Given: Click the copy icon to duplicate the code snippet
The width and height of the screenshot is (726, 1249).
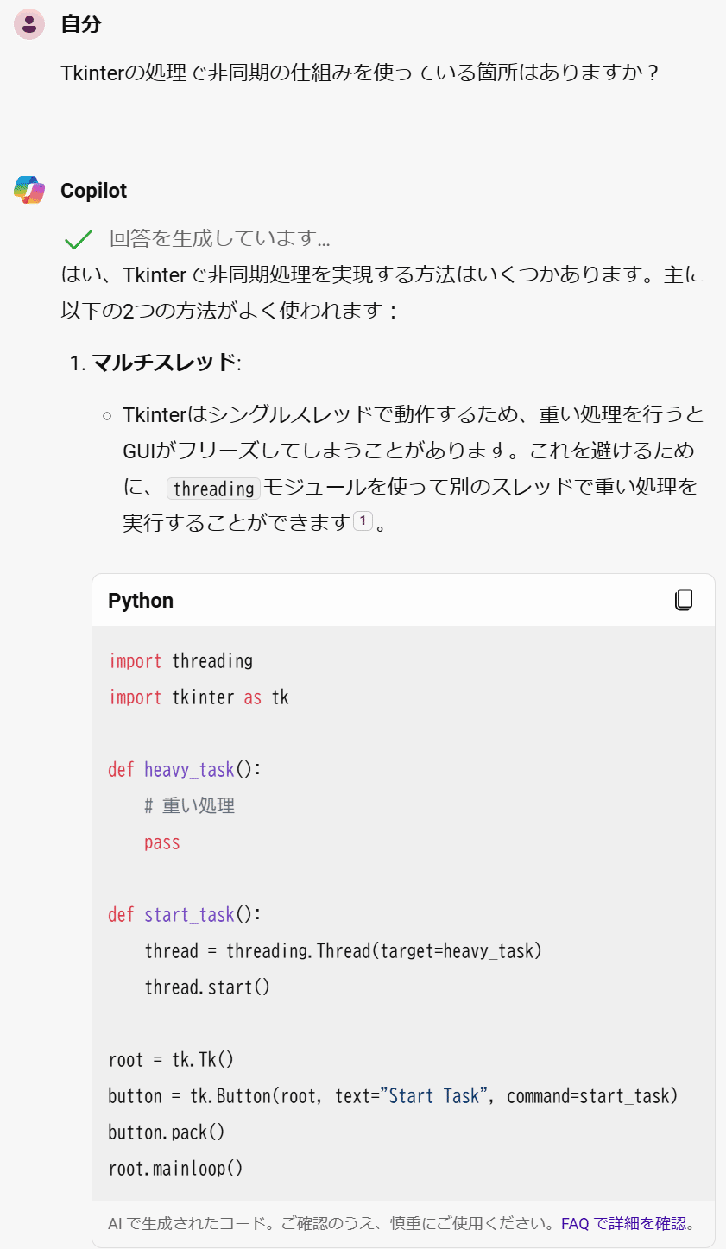Looking at the screenshot, I should pyautogui.click(x=684, y=599).
